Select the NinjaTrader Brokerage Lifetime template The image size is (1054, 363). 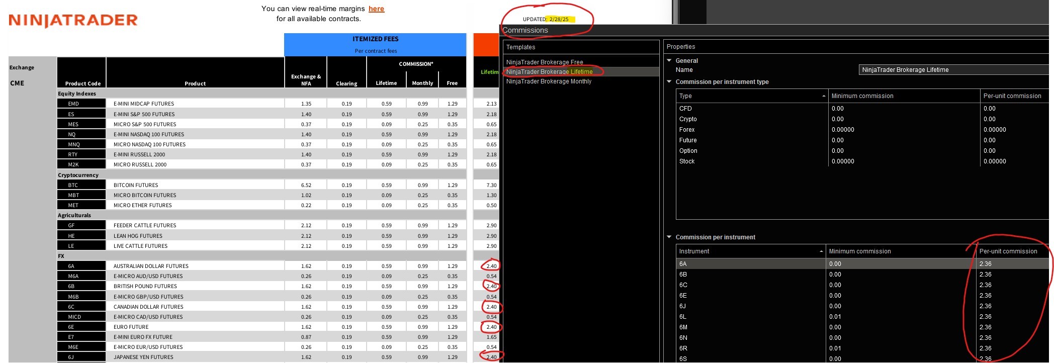tap(550, 71)
